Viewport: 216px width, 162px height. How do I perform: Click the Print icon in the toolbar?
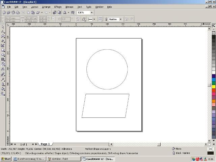pyautogui.click(x=18, y=12)
